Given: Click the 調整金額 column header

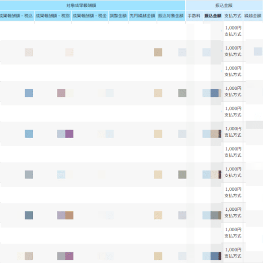Looking at the screenshot, I should [118, 16].
